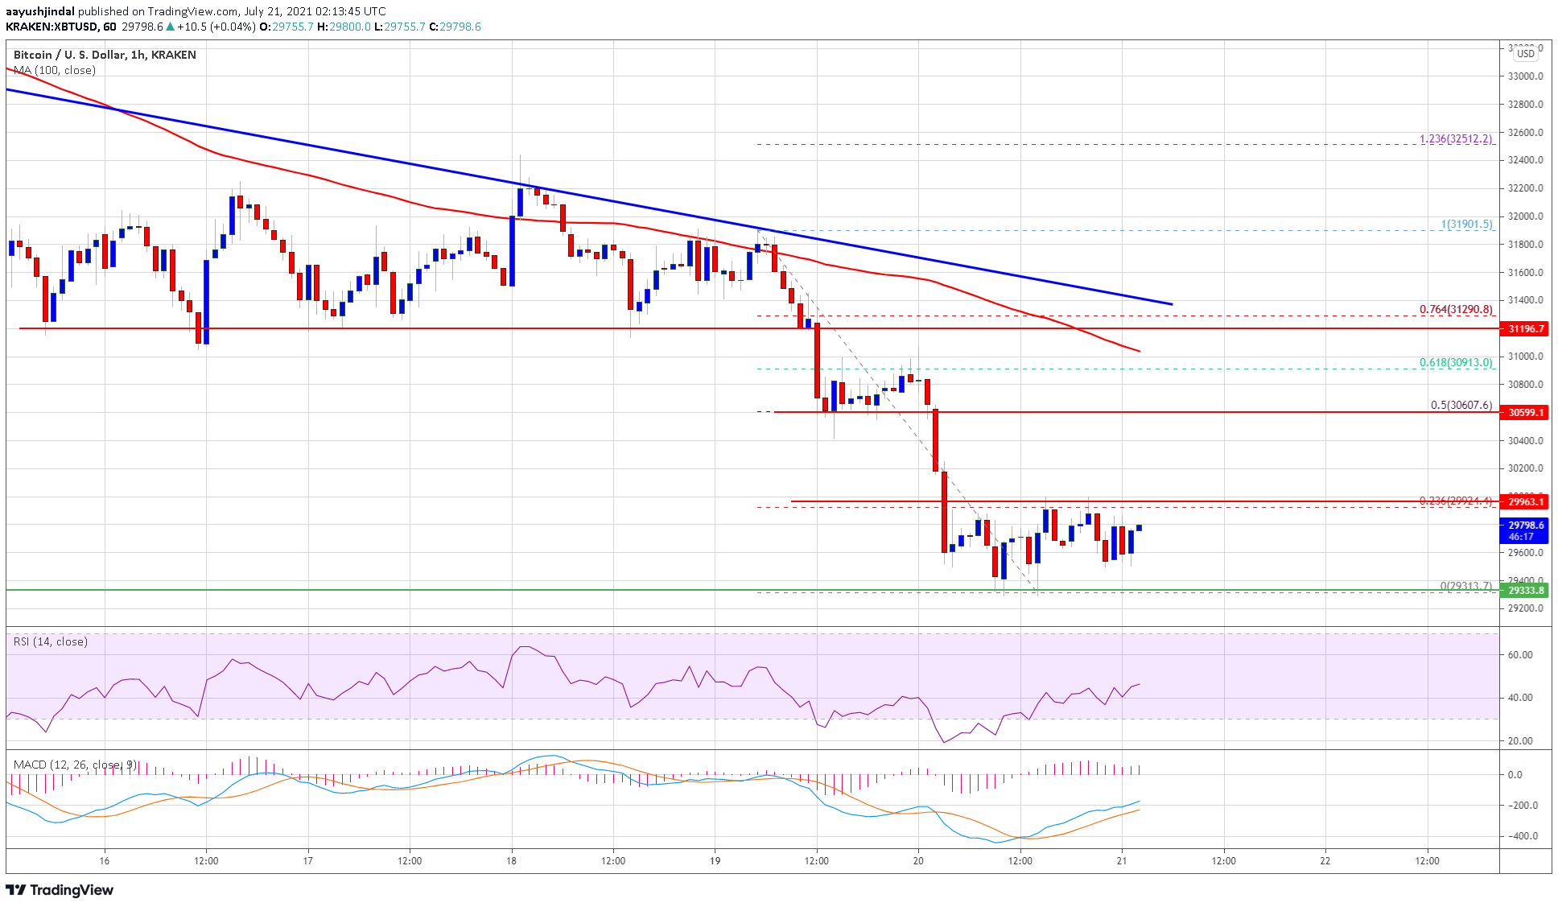Screen dimensions: 1558x907
Task: Select the red 30599.1 price tag
Action: [1525, 412]
